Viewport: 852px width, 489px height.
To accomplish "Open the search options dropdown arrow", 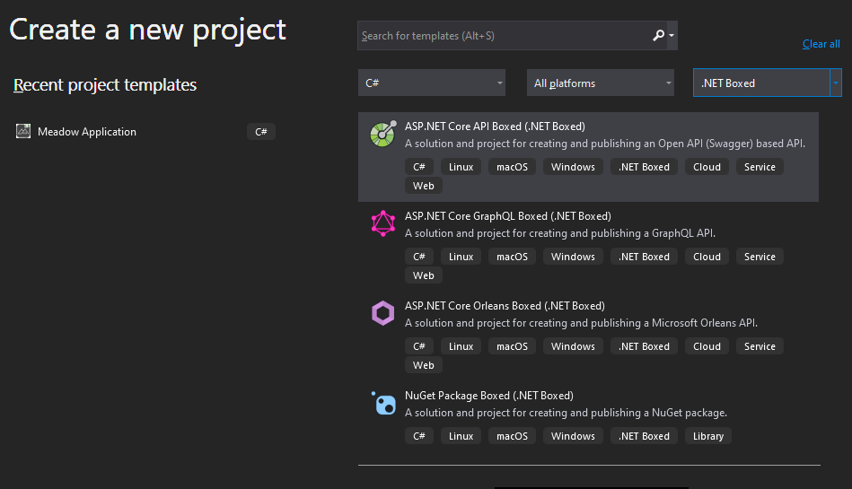I will [x=672, y=35].
